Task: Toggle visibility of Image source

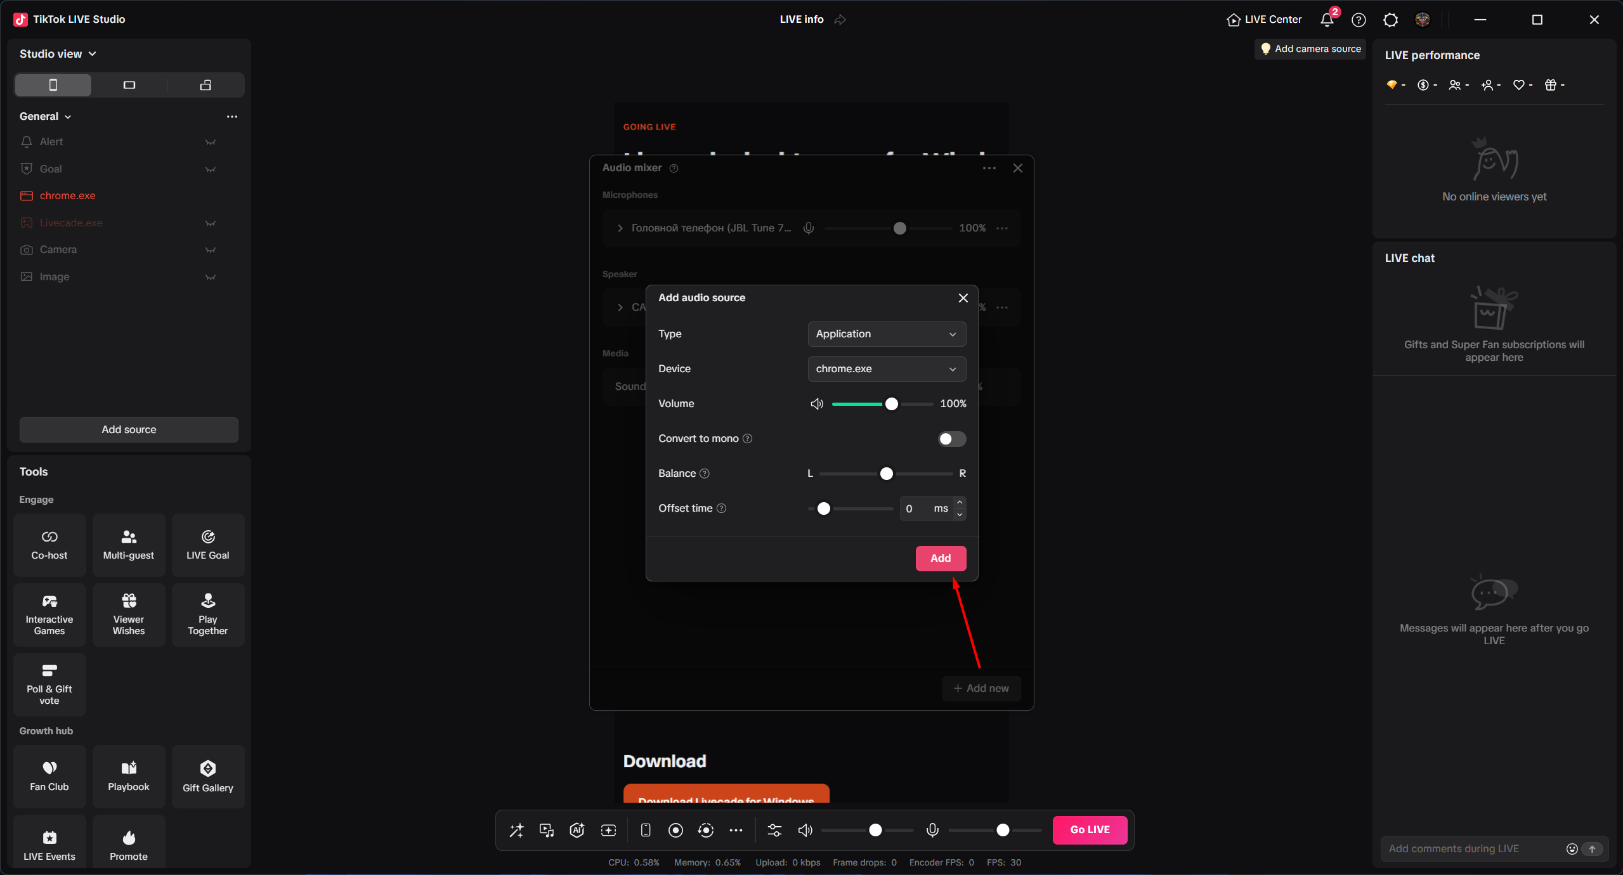Action: [211, 277]
